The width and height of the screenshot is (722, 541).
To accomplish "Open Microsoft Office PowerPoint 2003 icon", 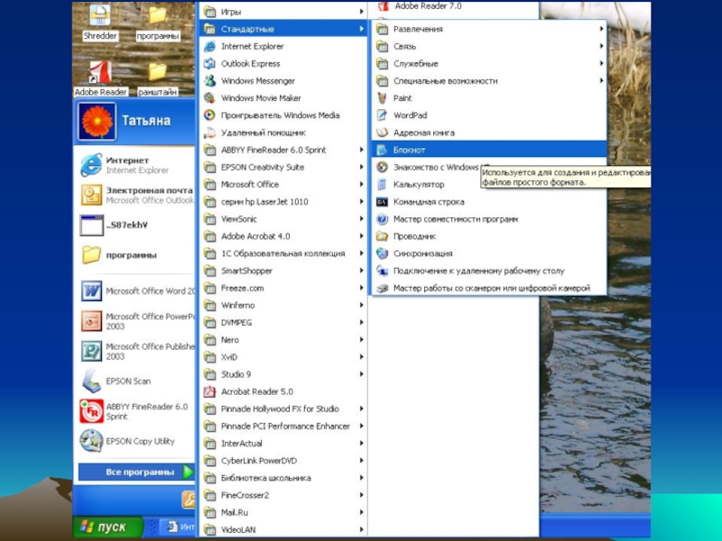I will coord(91,321).
